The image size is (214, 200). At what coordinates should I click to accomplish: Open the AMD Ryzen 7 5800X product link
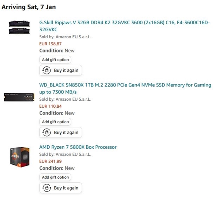pos(78,147)
